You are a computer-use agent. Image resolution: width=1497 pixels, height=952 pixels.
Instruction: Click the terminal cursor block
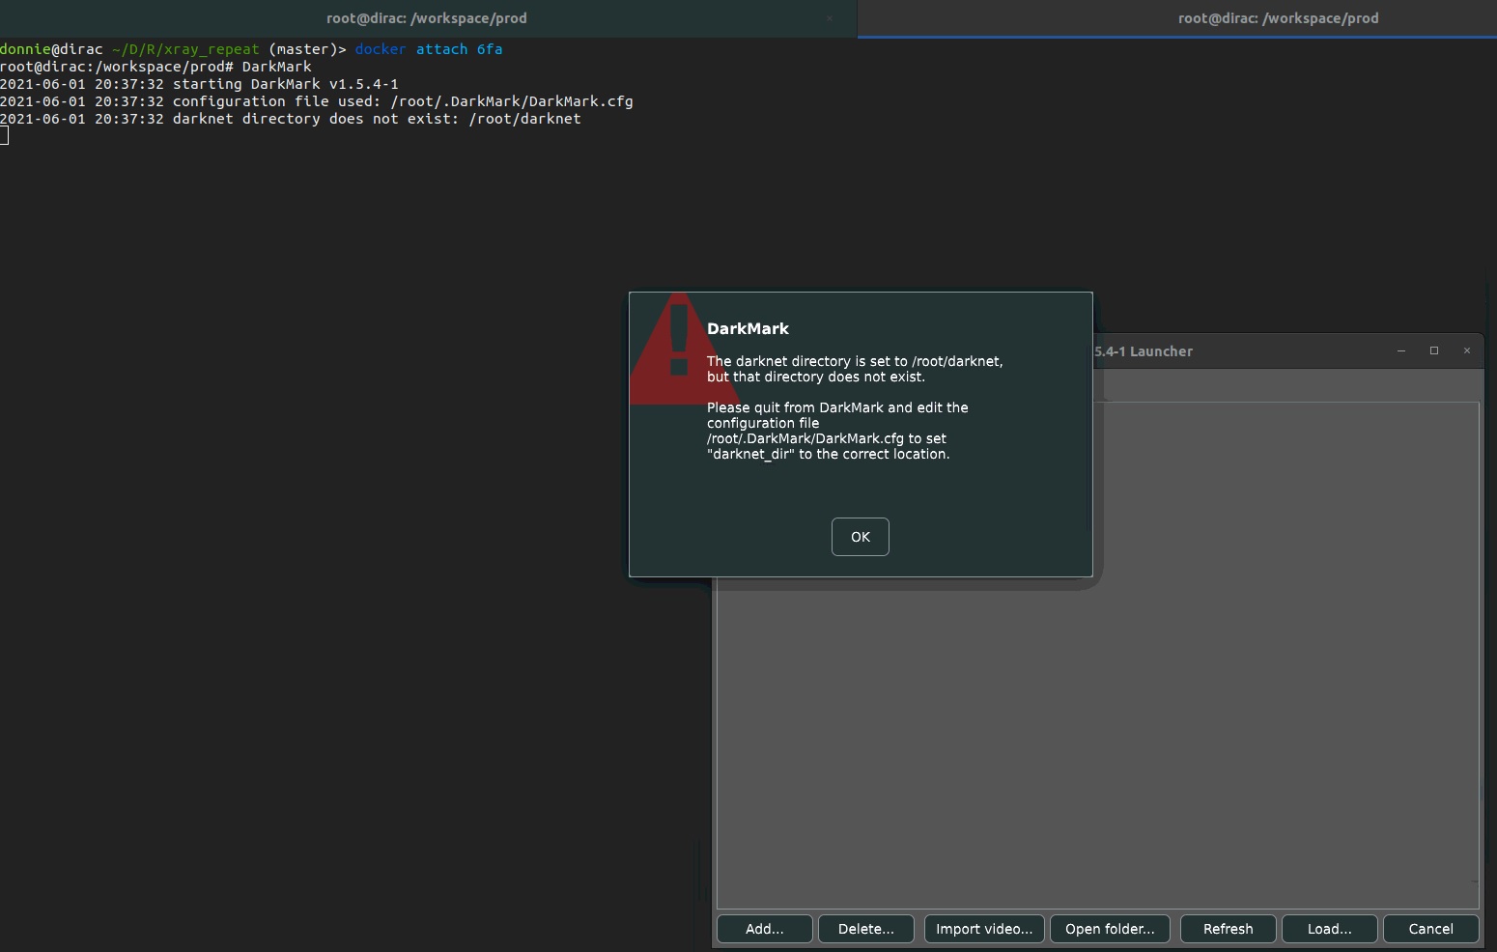(x=4, y=136)
